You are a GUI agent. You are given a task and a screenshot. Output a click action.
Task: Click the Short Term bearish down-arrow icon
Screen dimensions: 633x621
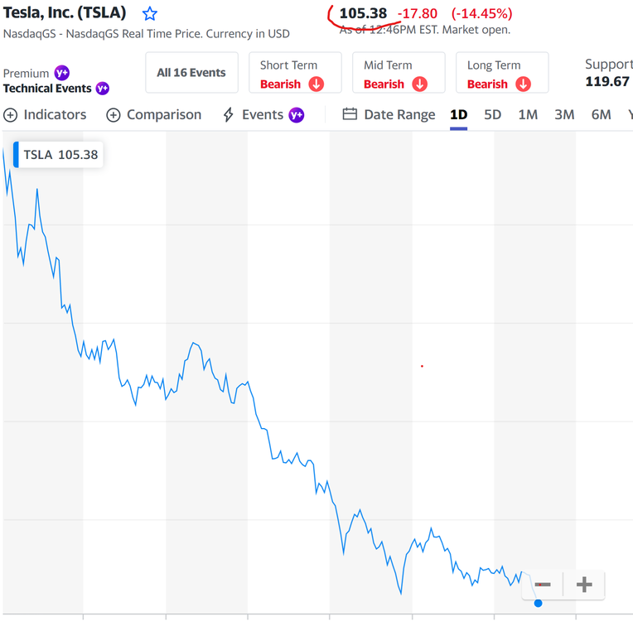click(316, 84)
